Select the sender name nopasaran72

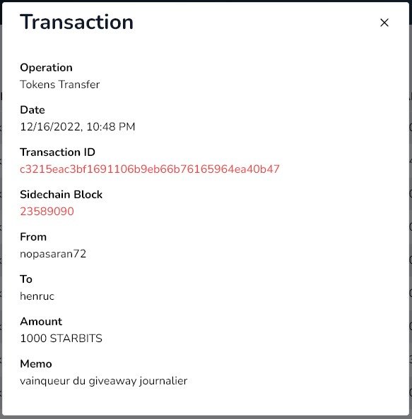[53, 254]
